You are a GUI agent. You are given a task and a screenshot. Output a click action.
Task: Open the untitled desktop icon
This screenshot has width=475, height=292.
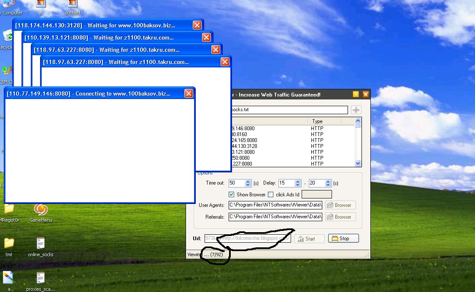click(x=72, y=7)
